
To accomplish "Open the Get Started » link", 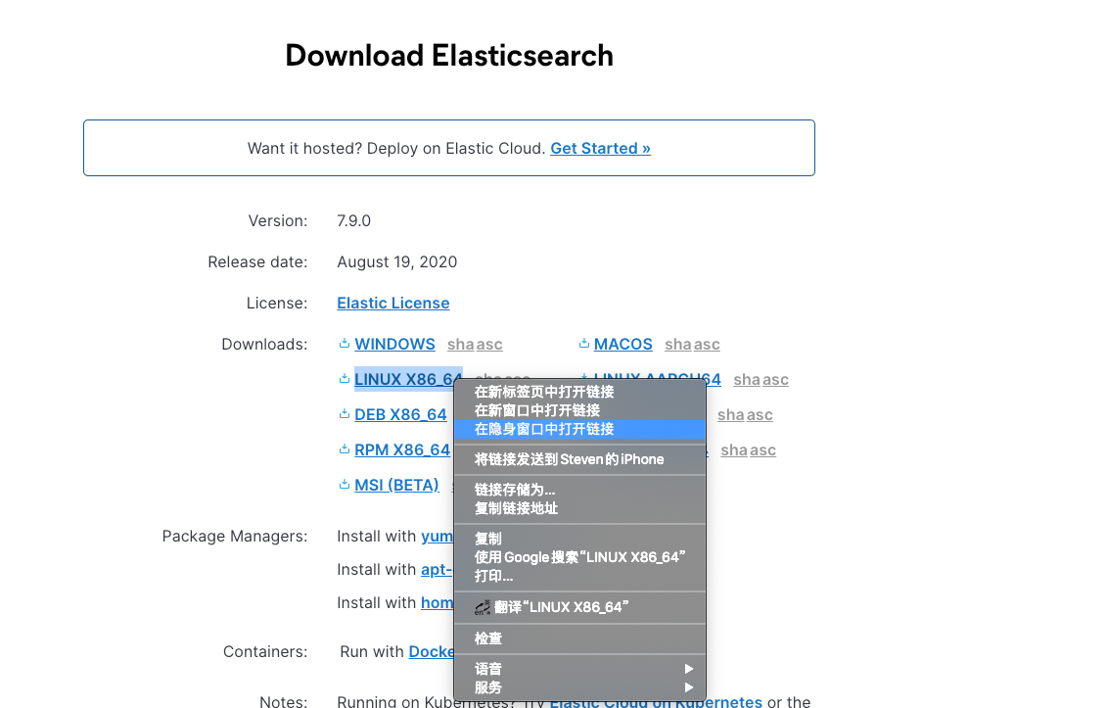I will 600,149.
